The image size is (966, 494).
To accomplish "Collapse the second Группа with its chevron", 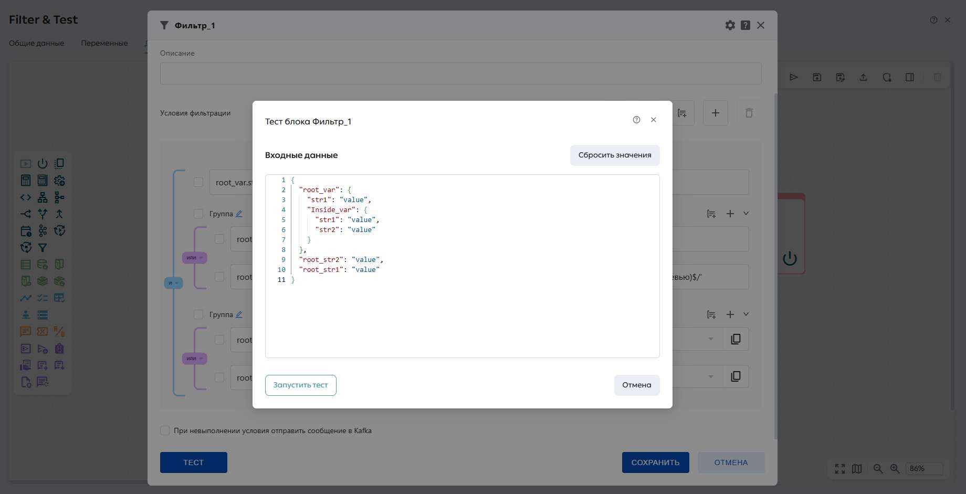I will point(746,314).
